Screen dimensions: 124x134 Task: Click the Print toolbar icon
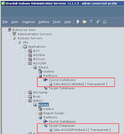click(98, 22)
